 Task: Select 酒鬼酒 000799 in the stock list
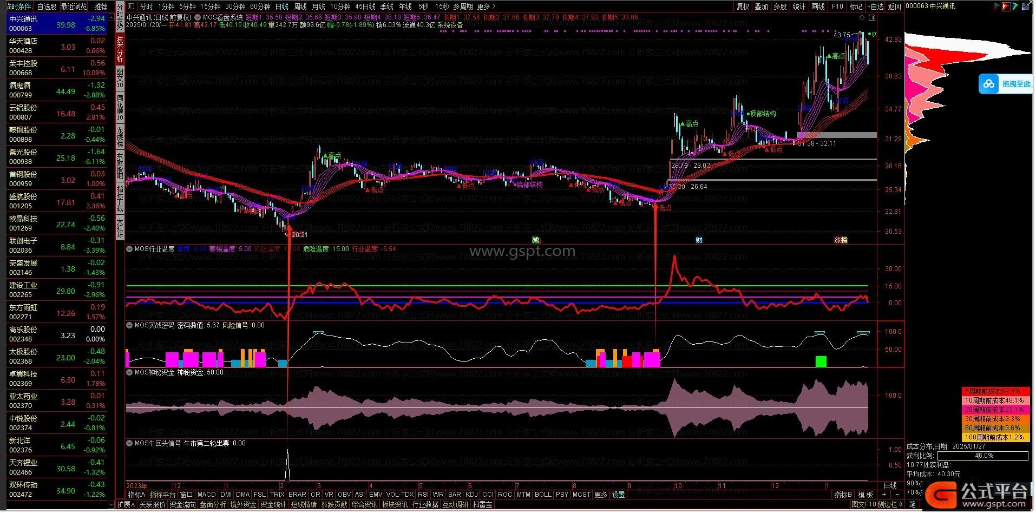pyautogui.click(x=57, y=90)
